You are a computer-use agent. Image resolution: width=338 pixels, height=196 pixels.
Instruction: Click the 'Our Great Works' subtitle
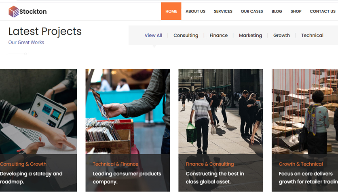tap(26, 43)
